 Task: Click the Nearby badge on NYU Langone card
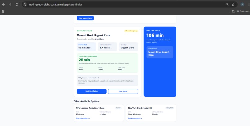[x=118, y=108]
